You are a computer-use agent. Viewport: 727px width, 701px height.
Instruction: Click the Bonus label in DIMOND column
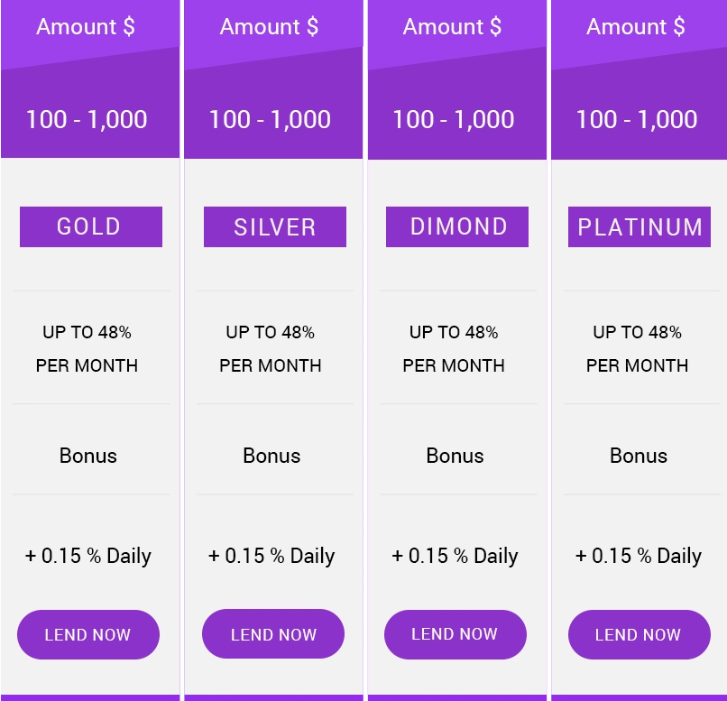[x=455, y=456]
